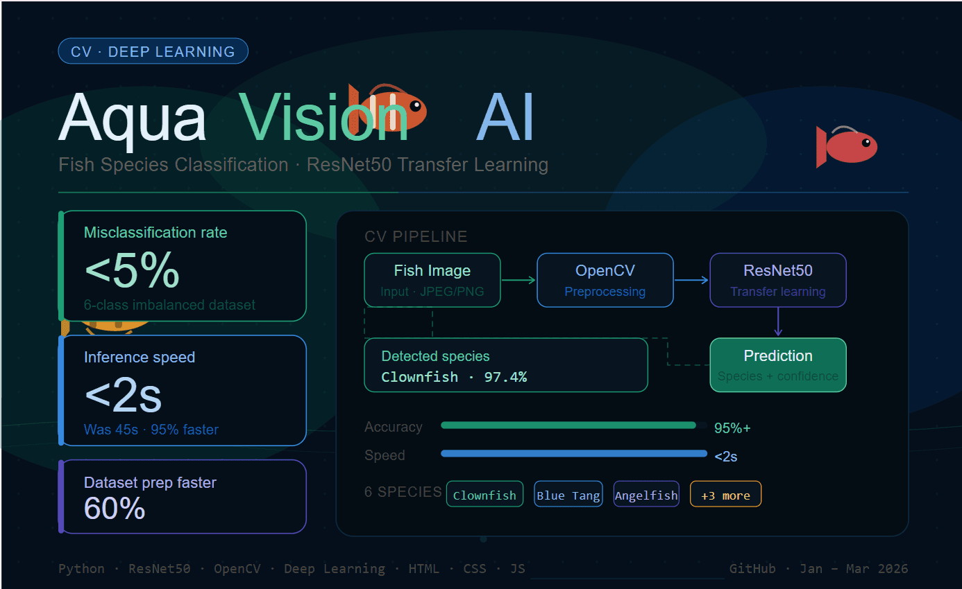The width and height of the screenshot is (962, 589).
Task: Click the orange clownfish icon over the title
Action: click(x=387, y=109)
